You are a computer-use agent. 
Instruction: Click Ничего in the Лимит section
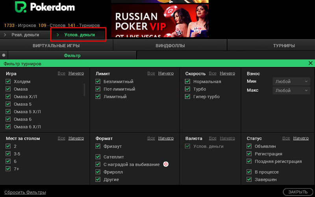pos(166,73)
